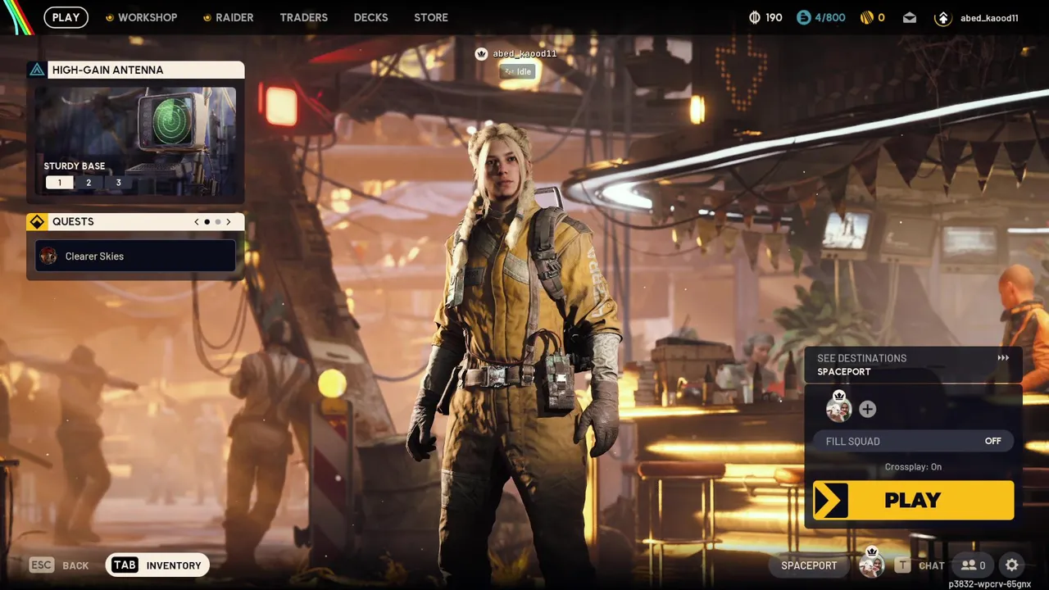Click the Workshop tab notification dot
This screenshot has height=590, width=1049.
(110, 17)
